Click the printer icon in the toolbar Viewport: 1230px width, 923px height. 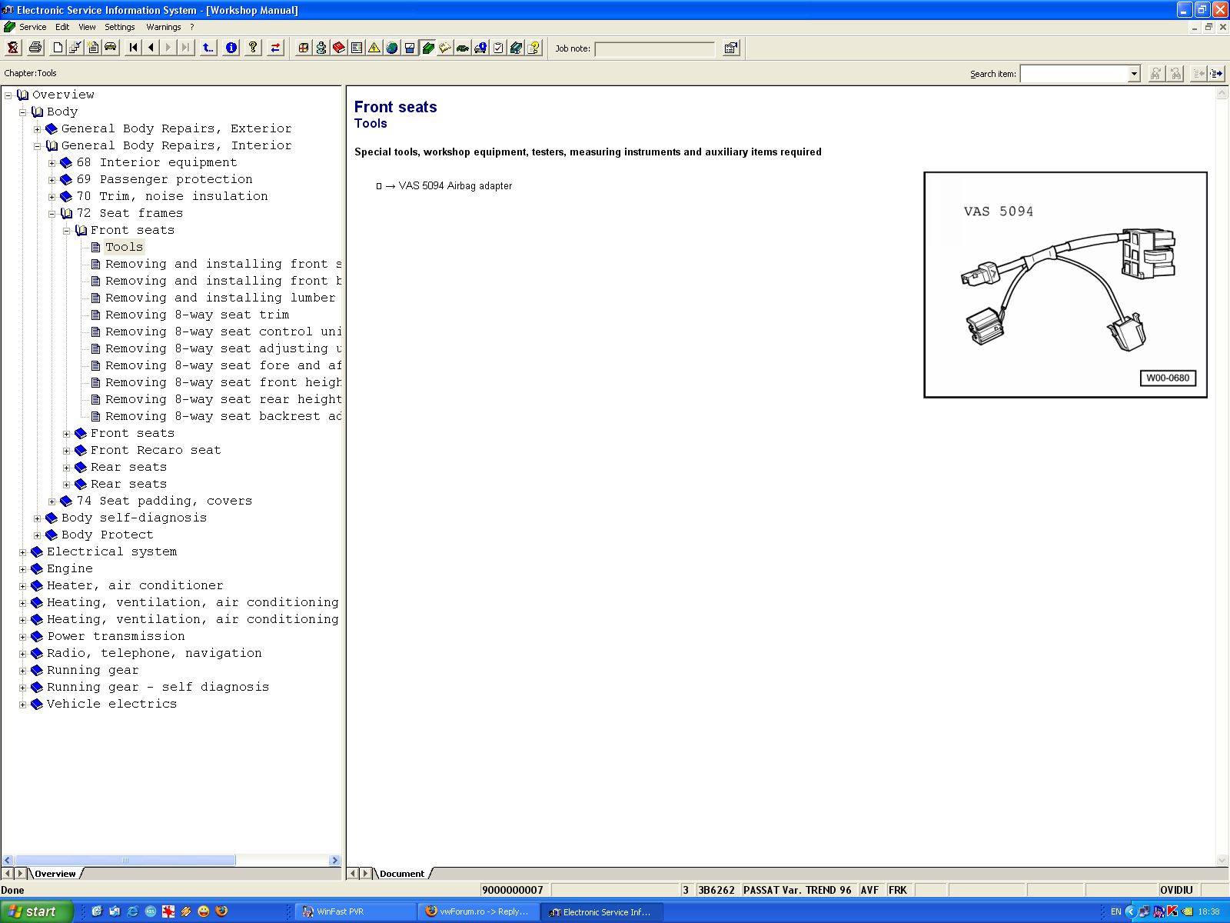35,48
